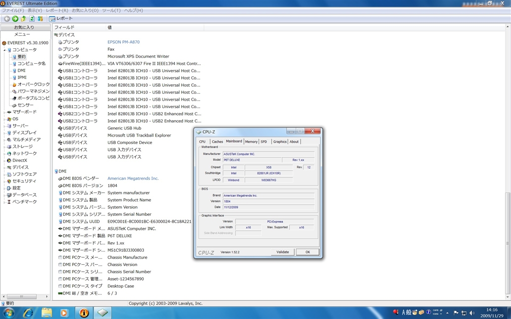This screenshot has width=511, height=319.
Task: Select the オーバークロック tree item
Action: (x=33, y=84)
